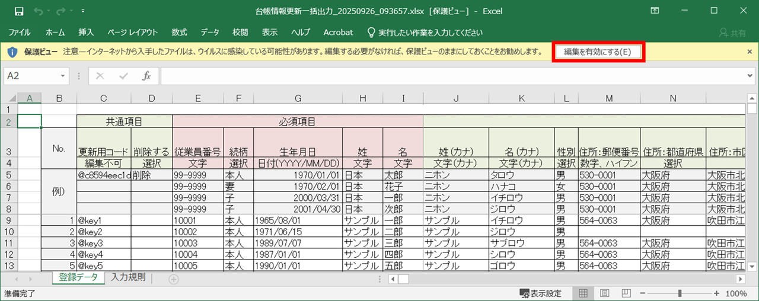Screen dimensions: 759x301
Task: Click the next sheet navigation arrow
Action: [32, 278]
